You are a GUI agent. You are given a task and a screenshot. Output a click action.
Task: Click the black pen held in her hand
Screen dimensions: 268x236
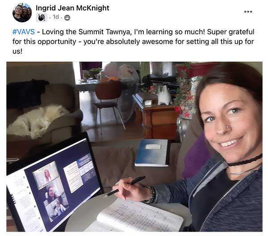point(125,187)
